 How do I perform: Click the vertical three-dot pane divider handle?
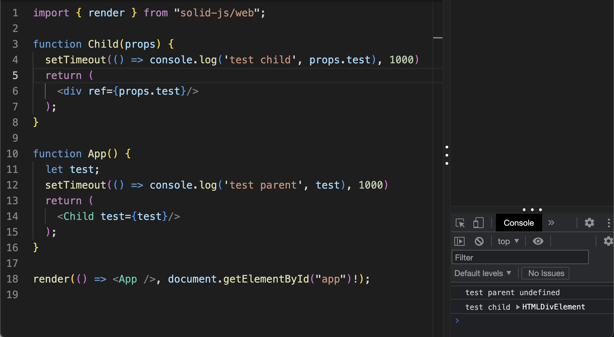pyautogui.click(x=447, y=155)
